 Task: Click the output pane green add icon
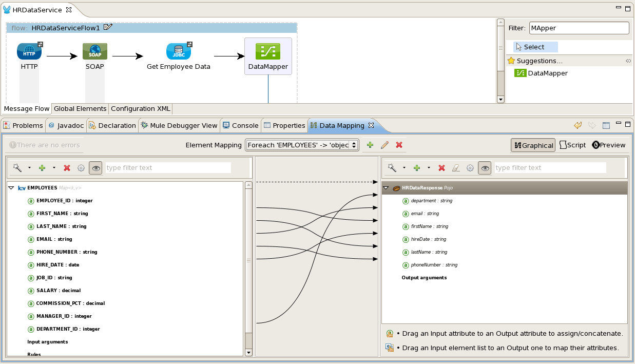coord(417,168)
